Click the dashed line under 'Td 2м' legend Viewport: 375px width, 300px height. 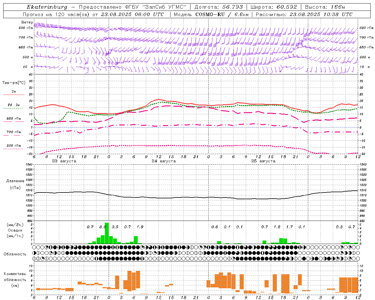coord(13,108)
